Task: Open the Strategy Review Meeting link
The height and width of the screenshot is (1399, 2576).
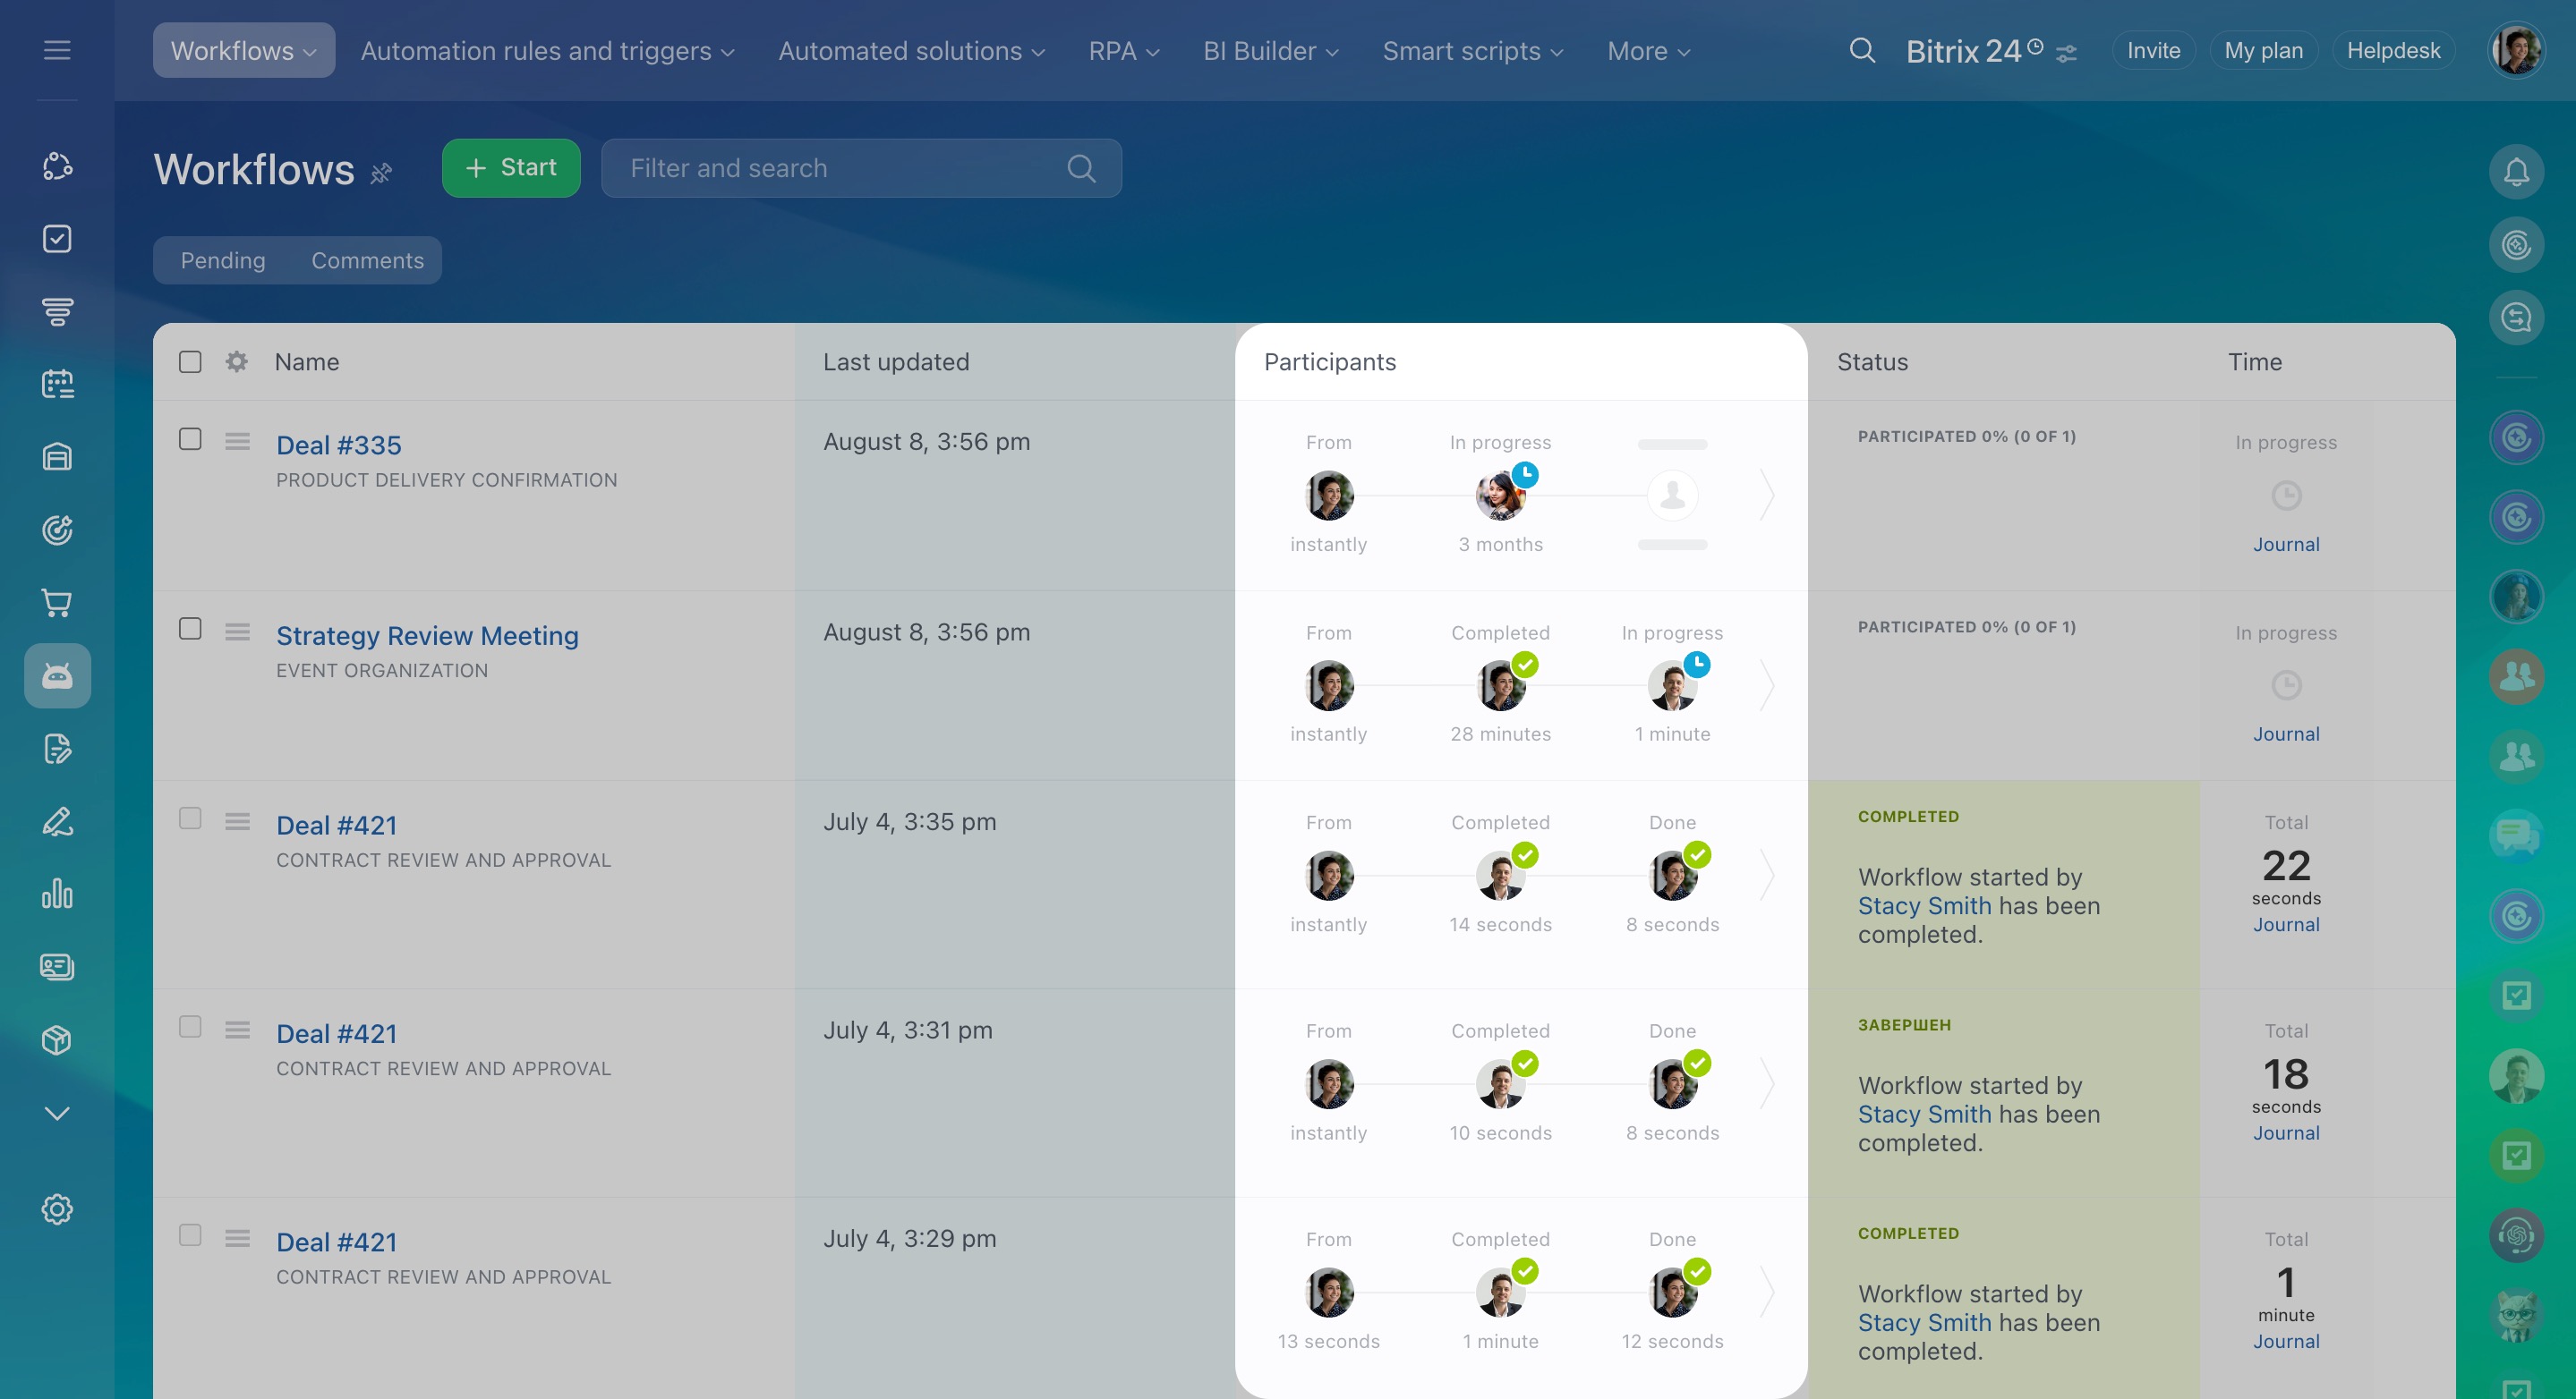Action: click(x=427, y=636)
